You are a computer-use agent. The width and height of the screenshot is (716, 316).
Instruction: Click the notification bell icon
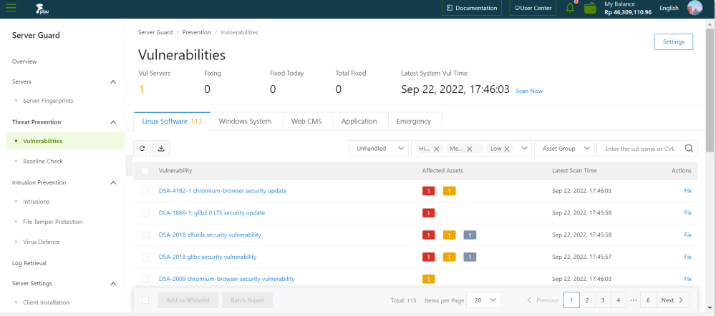coord(570,8)
